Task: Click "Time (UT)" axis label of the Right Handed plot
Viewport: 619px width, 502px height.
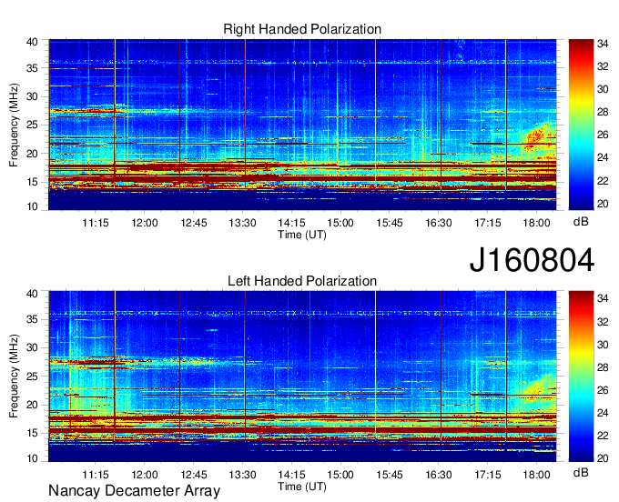Action: (x=302, y=235)
